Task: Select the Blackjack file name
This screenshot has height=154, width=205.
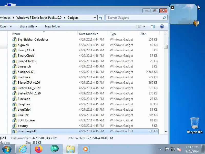Action: [24, 77]
